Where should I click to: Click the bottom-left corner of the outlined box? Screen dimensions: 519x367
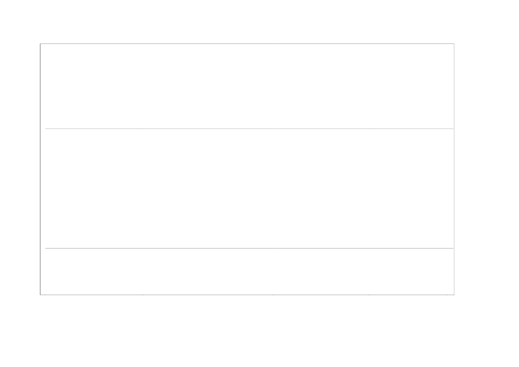pyautogui.click(x=40, y=295)
